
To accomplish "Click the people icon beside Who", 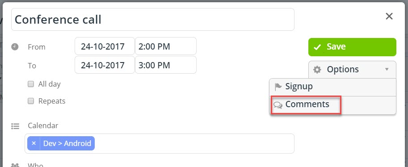I will coord(15,165).
